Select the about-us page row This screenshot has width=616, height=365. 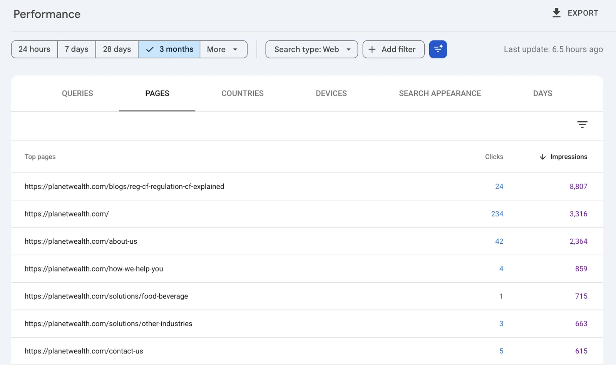pos(307,241)
